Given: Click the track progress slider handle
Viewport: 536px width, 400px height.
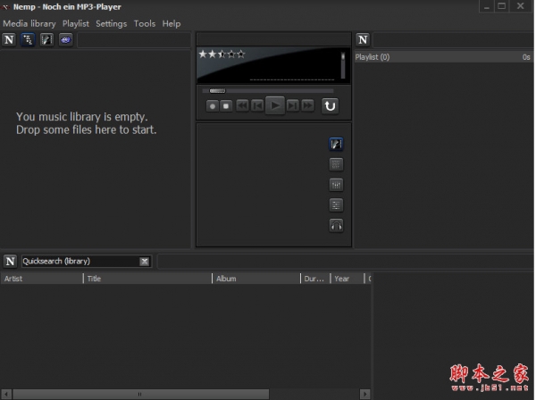Looking at the screenshot, I should point(217,91).
